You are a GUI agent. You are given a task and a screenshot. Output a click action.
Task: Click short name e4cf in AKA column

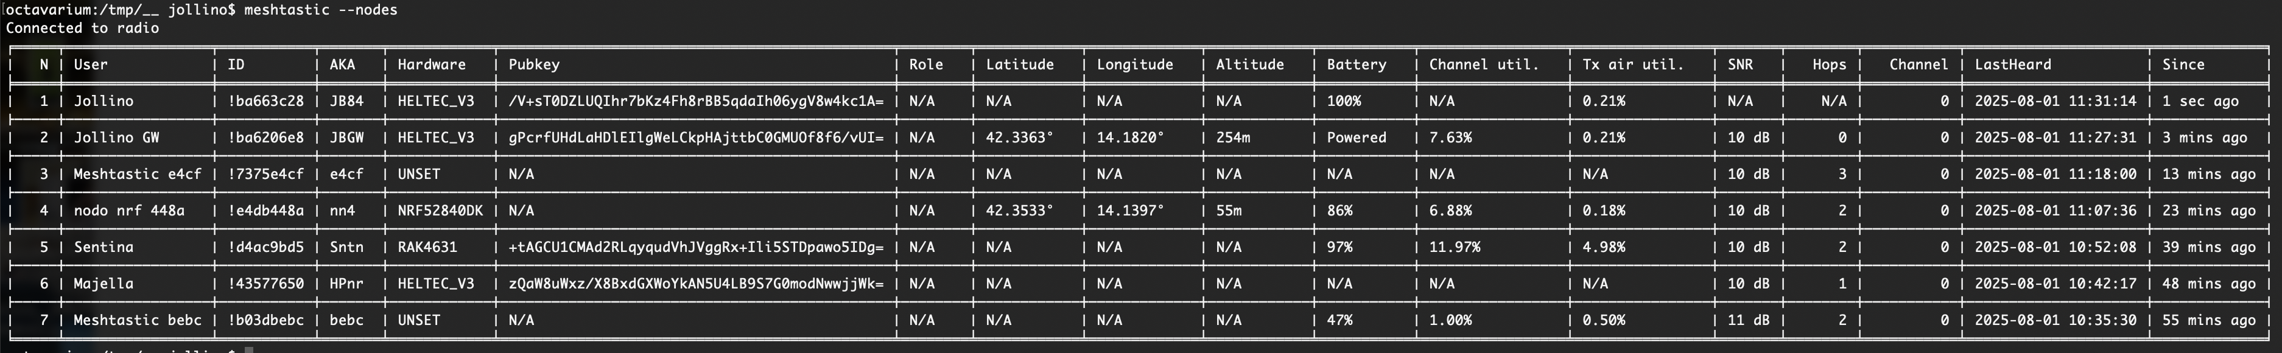click(x=345, y=174)
